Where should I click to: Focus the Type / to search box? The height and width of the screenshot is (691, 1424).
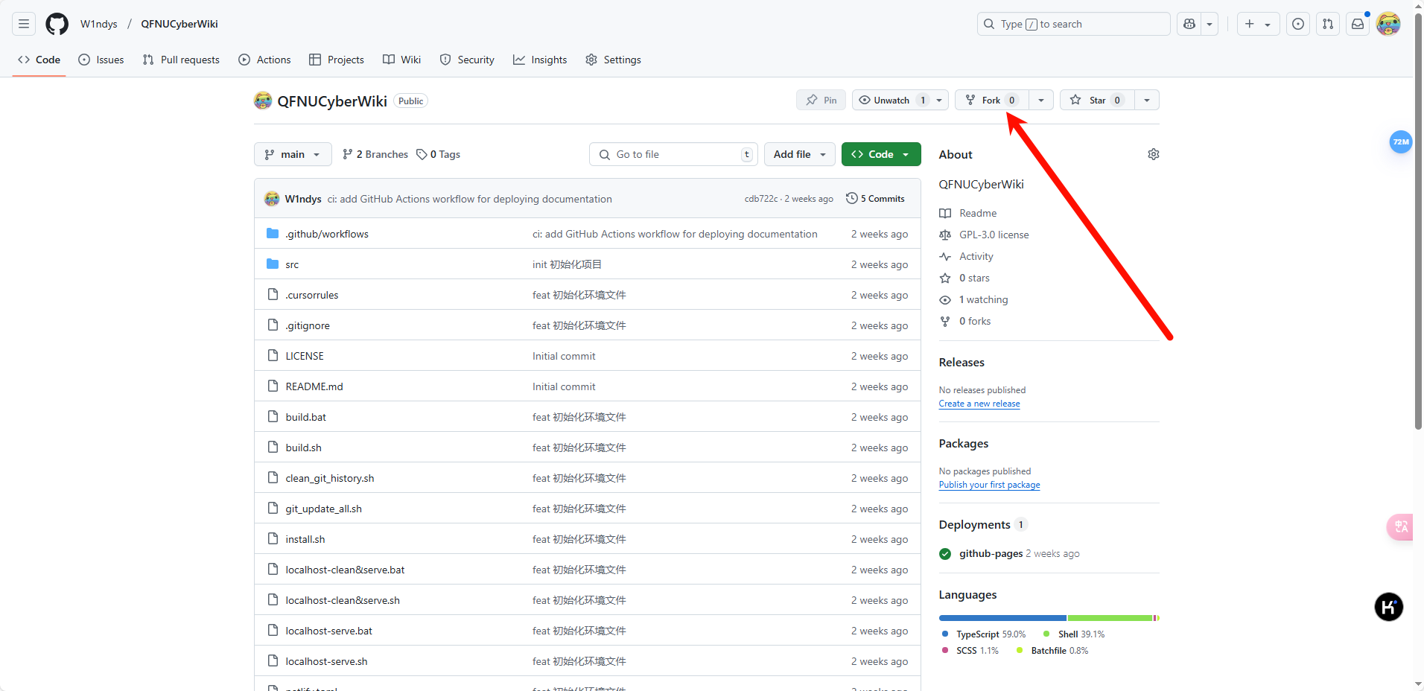[1073, 24]
